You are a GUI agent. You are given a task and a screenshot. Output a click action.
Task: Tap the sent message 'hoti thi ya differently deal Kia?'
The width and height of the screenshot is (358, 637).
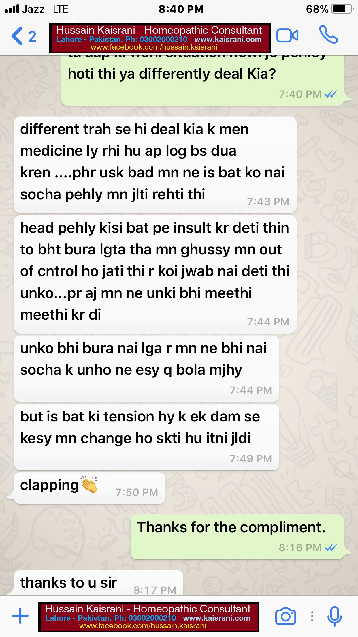(x=203, y=80)
